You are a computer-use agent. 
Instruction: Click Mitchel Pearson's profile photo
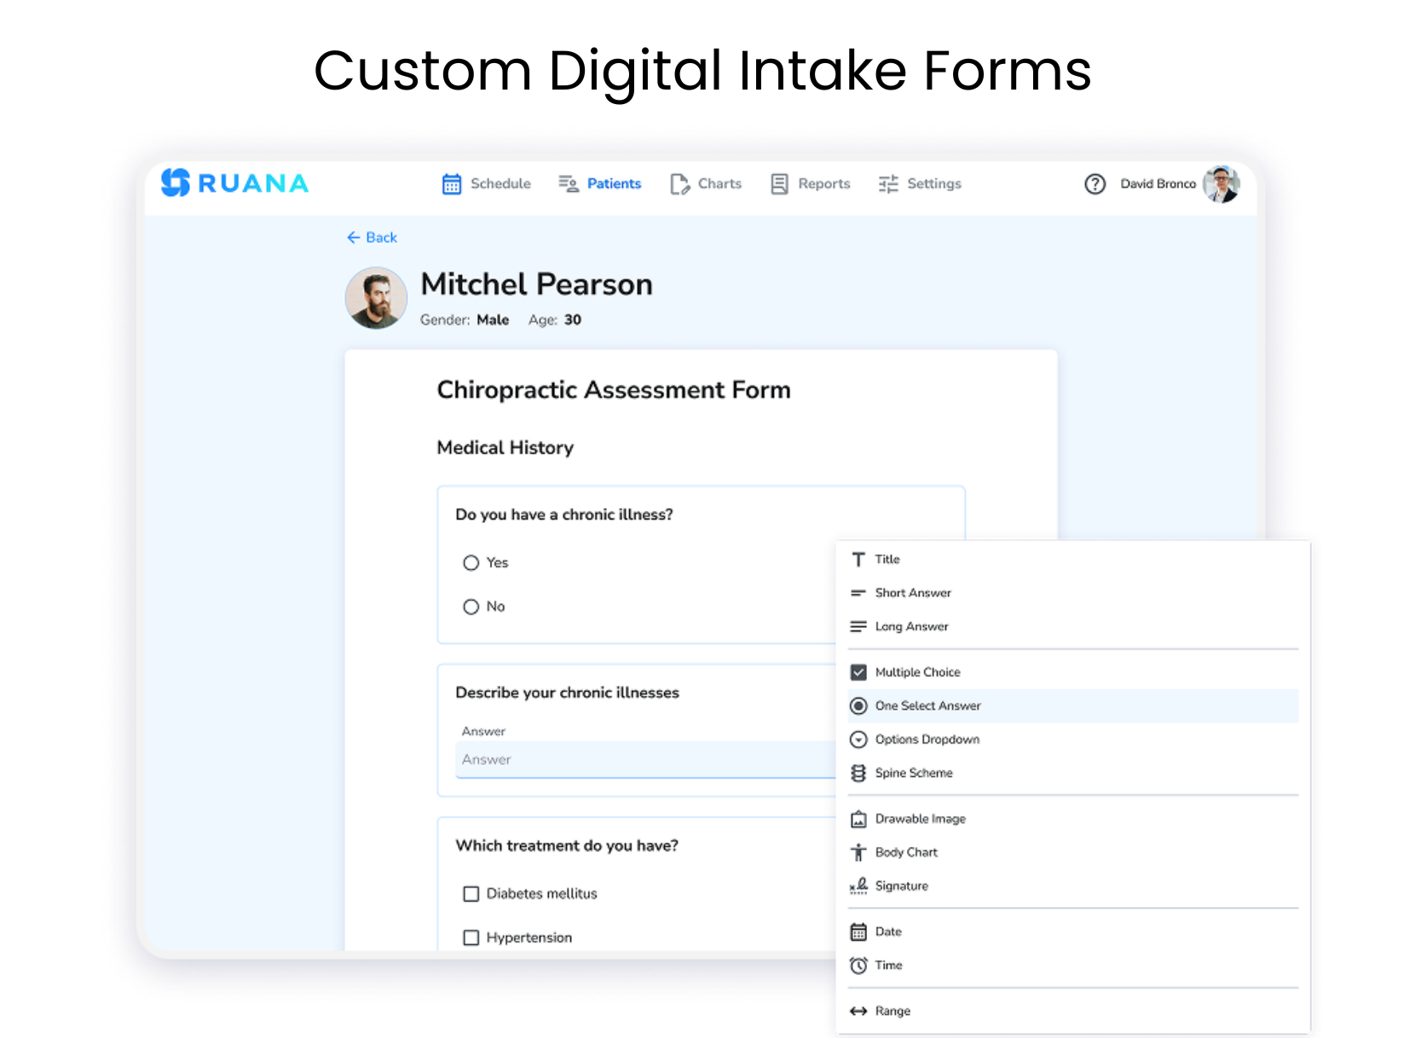click(x=376, y=298)
